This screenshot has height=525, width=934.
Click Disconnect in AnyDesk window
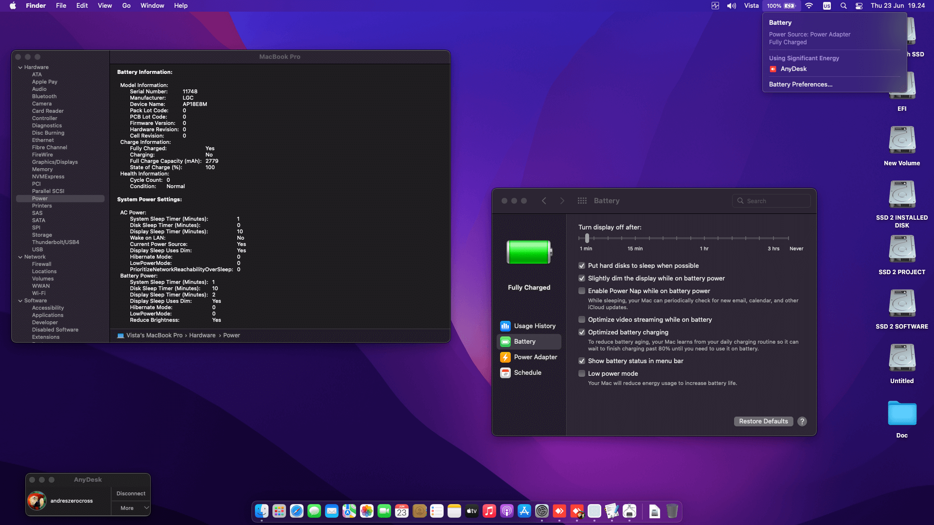click(131, 494)
